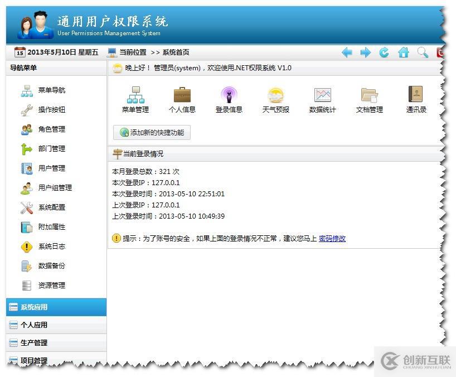The height and width of the screenshot is (377, 456).
Task: Click the yellow warning icon beside 提示
Action: pyautogui.click(x=117, y=238)
